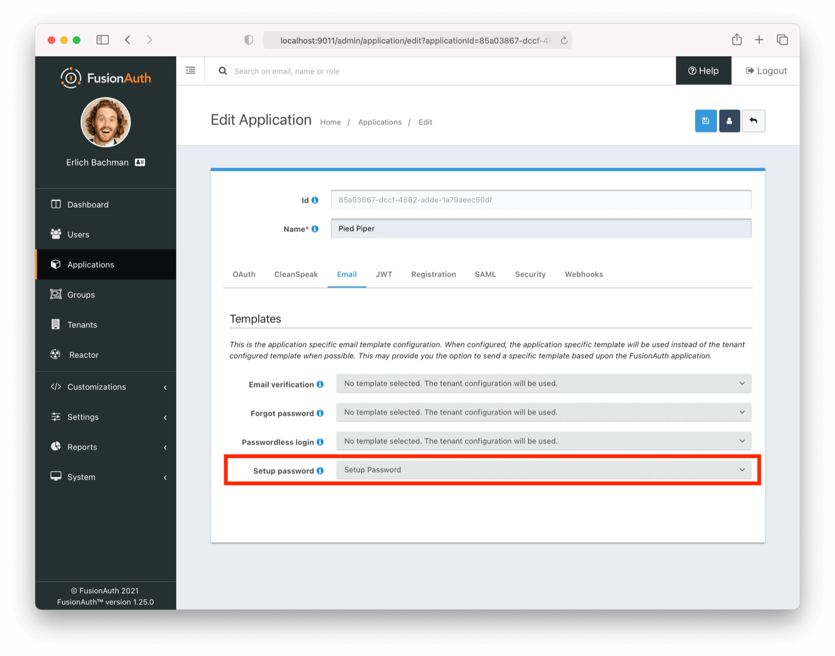Switch to the CleanSpeak tab
This screenshot has height=656, width=835.
296,275
